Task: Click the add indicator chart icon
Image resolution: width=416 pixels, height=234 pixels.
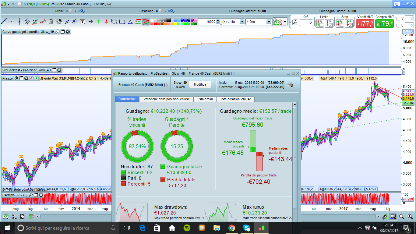Action: 277,22
